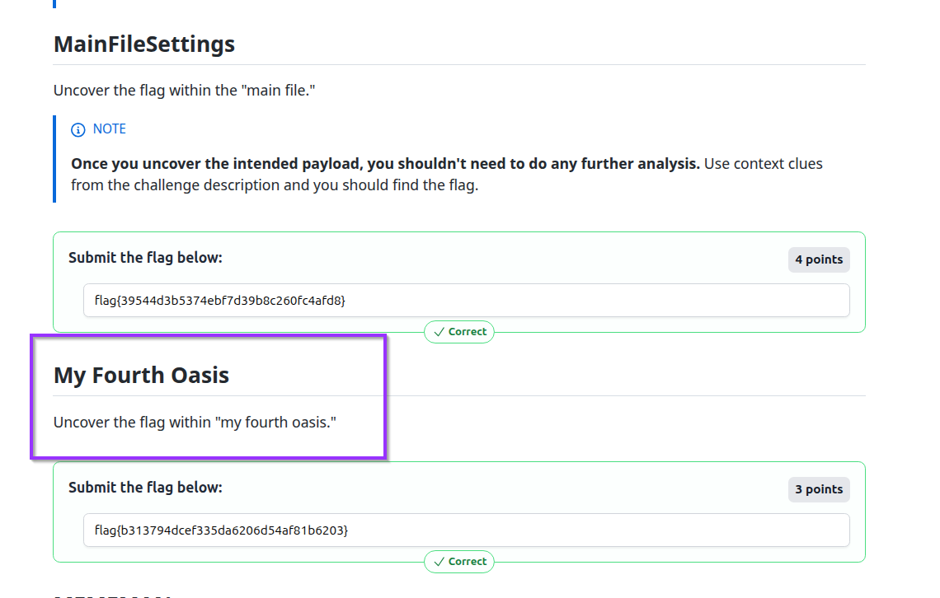This screenshot has height=598, width=940.
Task: Focus the My Fourth Oasis flag input field
Action: click(466, 530)
